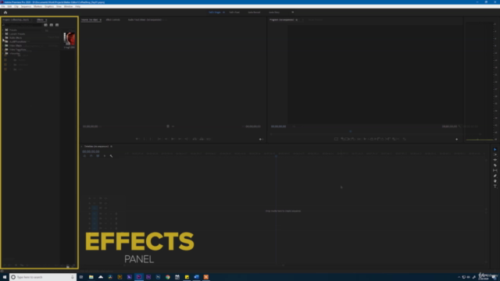Open Source monitor button editor plus
This screenshot has width=500, height=281.
coord(260,139)
